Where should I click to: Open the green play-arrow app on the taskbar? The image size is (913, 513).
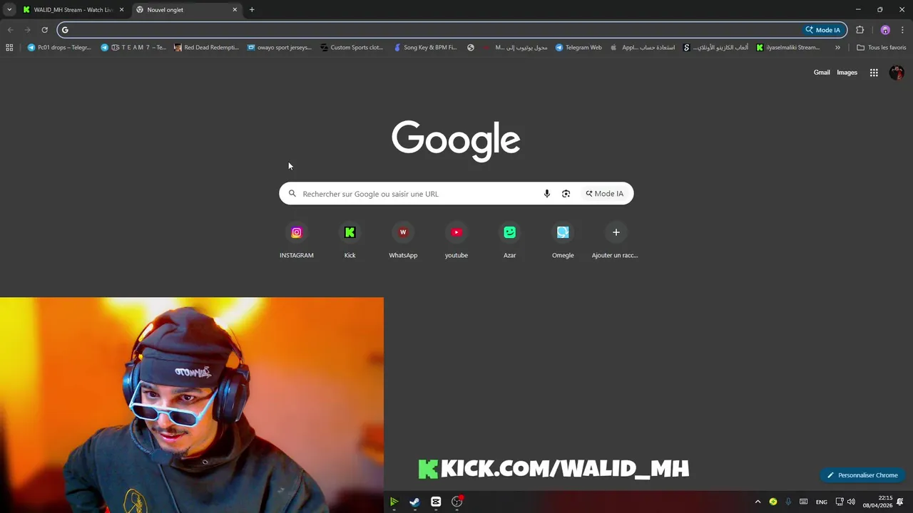pos(394,502)
